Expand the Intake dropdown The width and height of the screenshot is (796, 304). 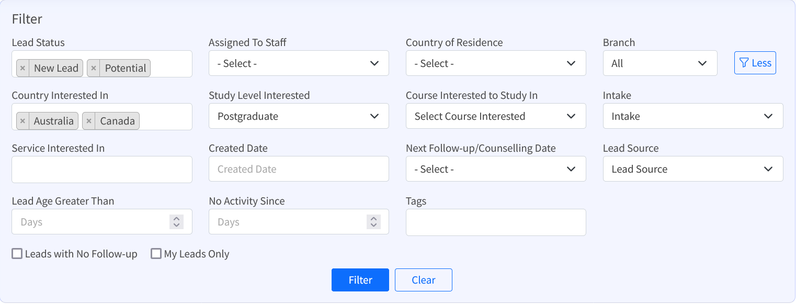pyautogui.click(x=693, y=116)
